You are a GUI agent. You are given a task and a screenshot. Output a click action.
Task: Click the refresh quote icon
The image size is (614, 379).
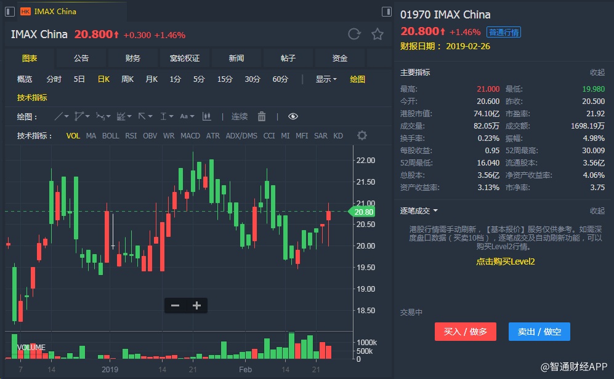click(x=354, y=34)
